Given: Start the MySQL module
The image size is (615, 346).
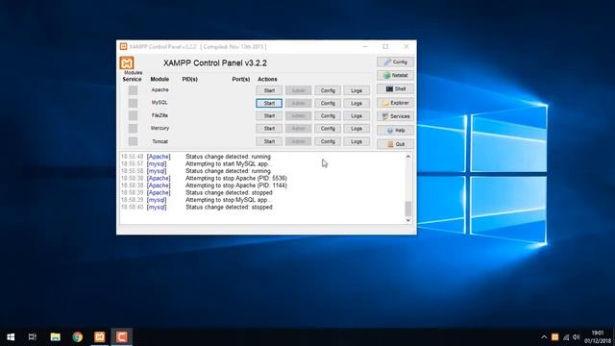Looking at the screenshot, I should pos(269,103).
